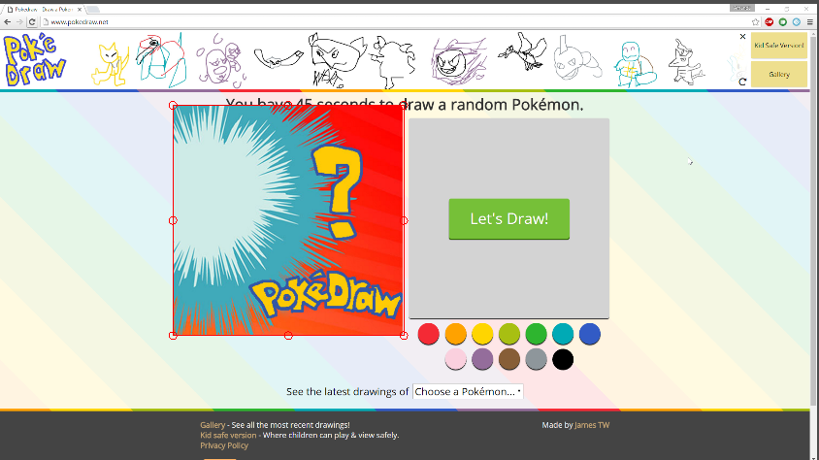Screen dimensions: 819x460
Task: Follow the Kid safe version footer link
Action: (x=228, y=435)
